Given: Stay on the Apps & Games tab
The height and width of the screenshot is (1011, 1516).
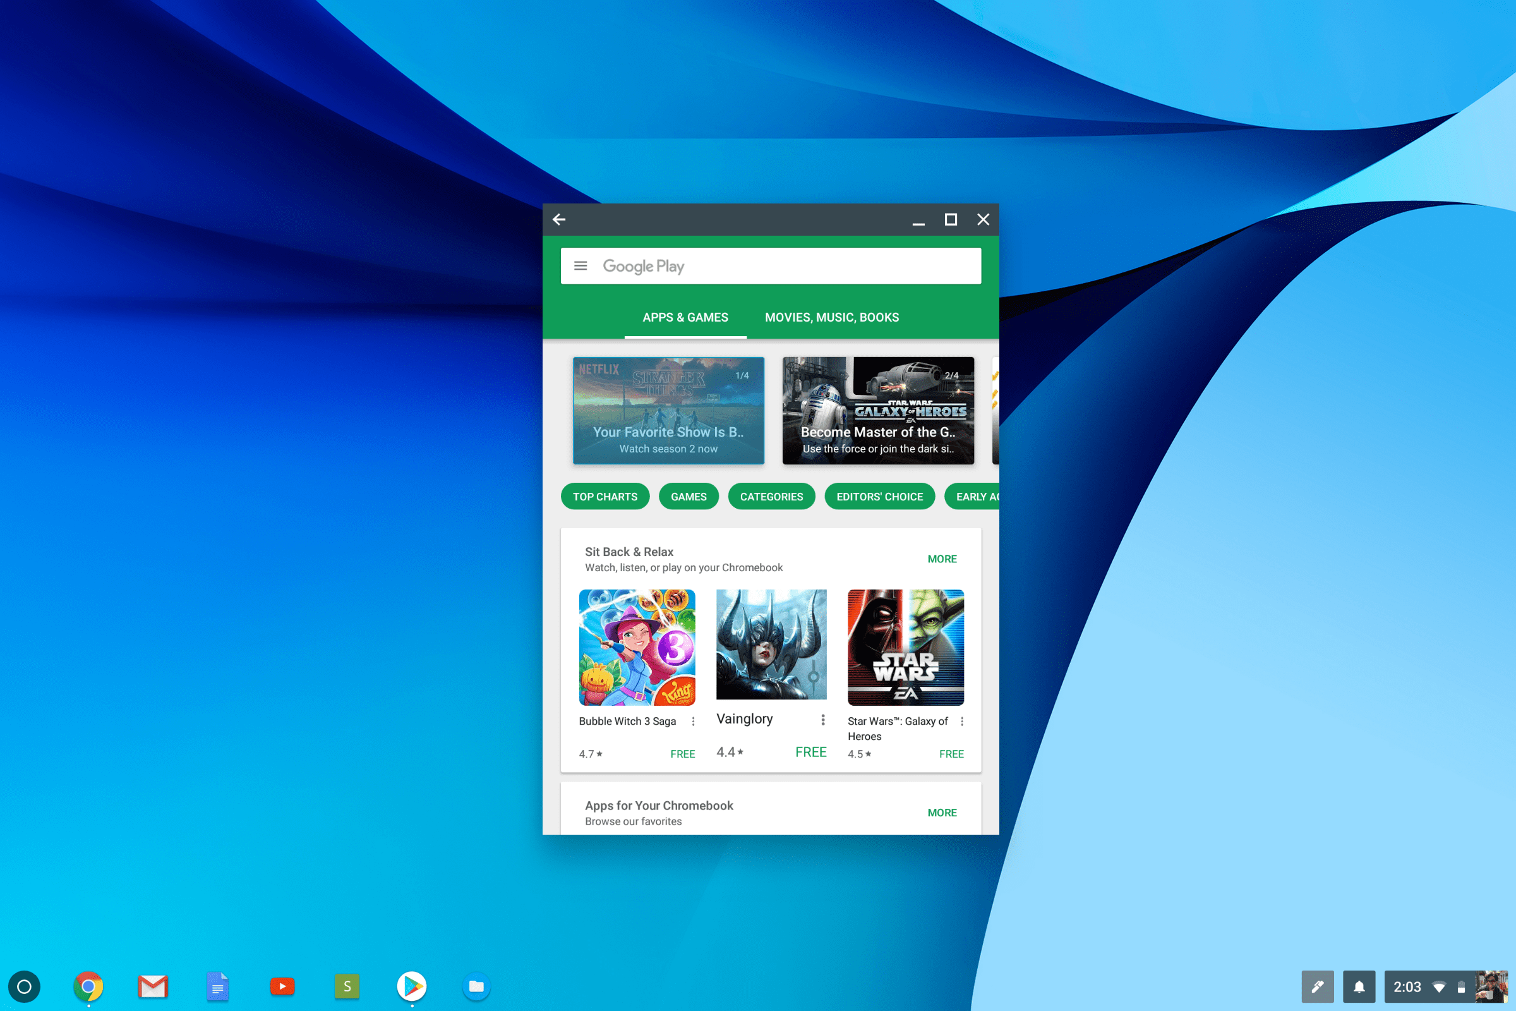Looking at the screenshot, I should tap(685, 317).
